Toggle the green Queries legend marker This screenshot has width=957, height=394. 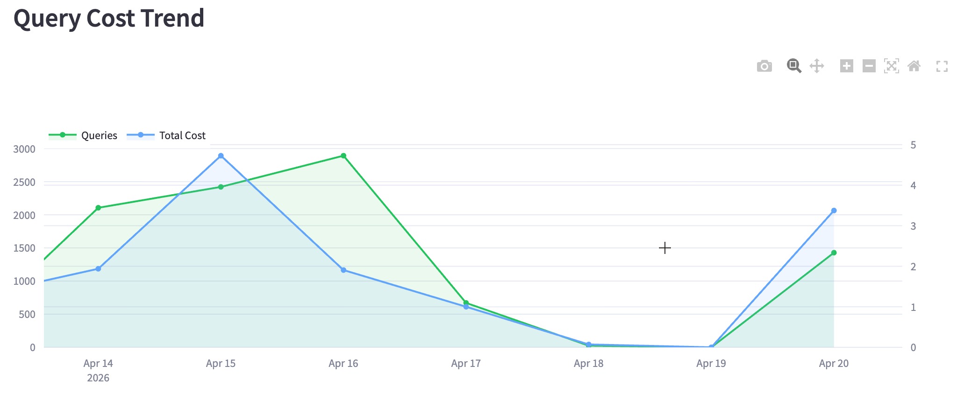click(x=62, y=135)
